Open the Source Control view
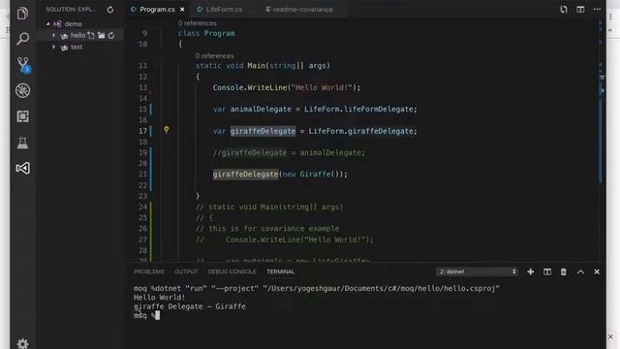Viewport: 620px width, 349px height. 23,65
